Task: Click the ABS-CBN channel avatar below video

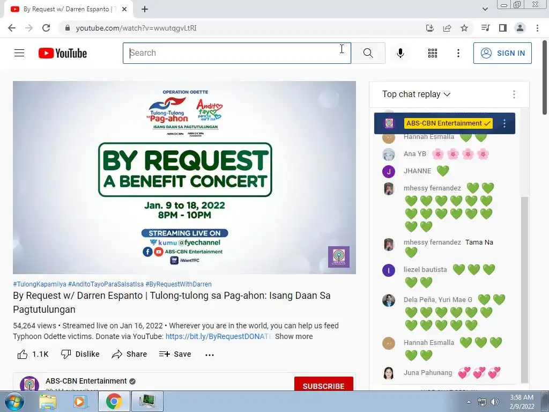Action: pyautogui.click(x=29, y=384)
